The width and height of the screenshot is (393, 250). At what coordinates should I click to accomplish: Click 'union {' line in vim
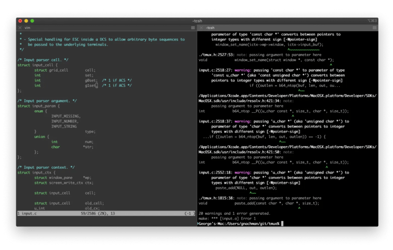[42, 137]
